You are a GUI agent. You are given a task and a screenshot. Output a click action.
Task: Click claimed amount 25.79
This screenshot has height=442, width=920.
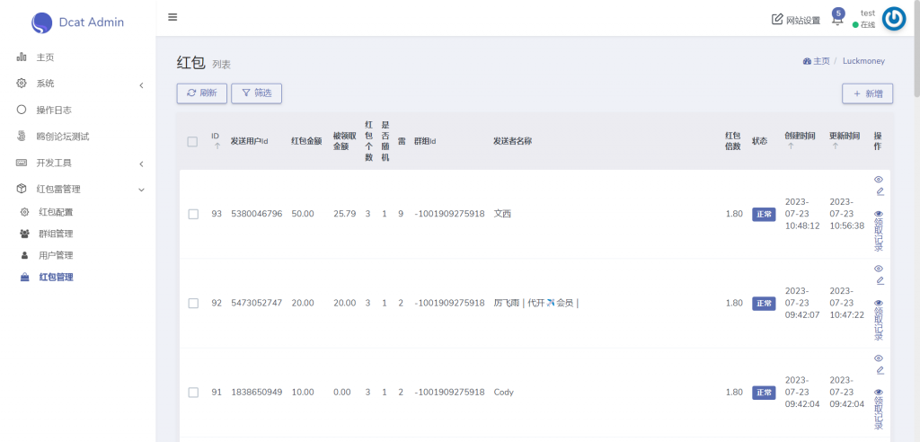344,214
